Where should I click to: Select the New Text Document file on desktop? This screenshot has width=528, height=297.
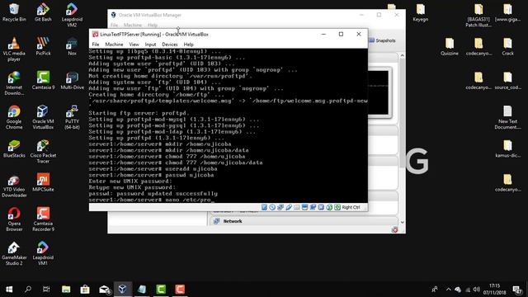[508, 117]
